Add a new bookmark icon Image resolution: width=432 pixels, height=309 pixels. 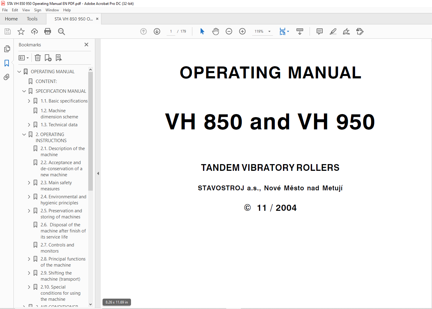[48, 58]
